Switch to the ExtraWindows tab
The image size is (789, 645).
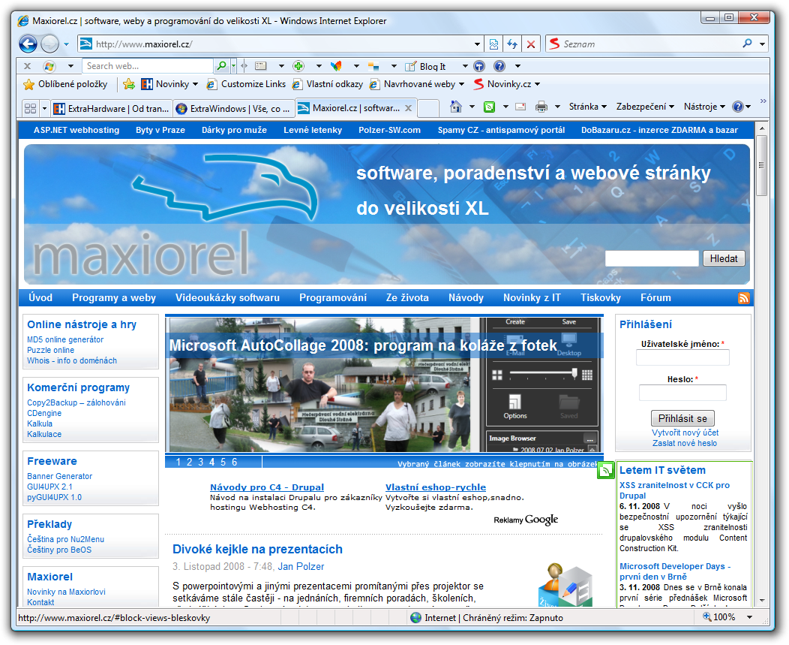tap(234, 108)
